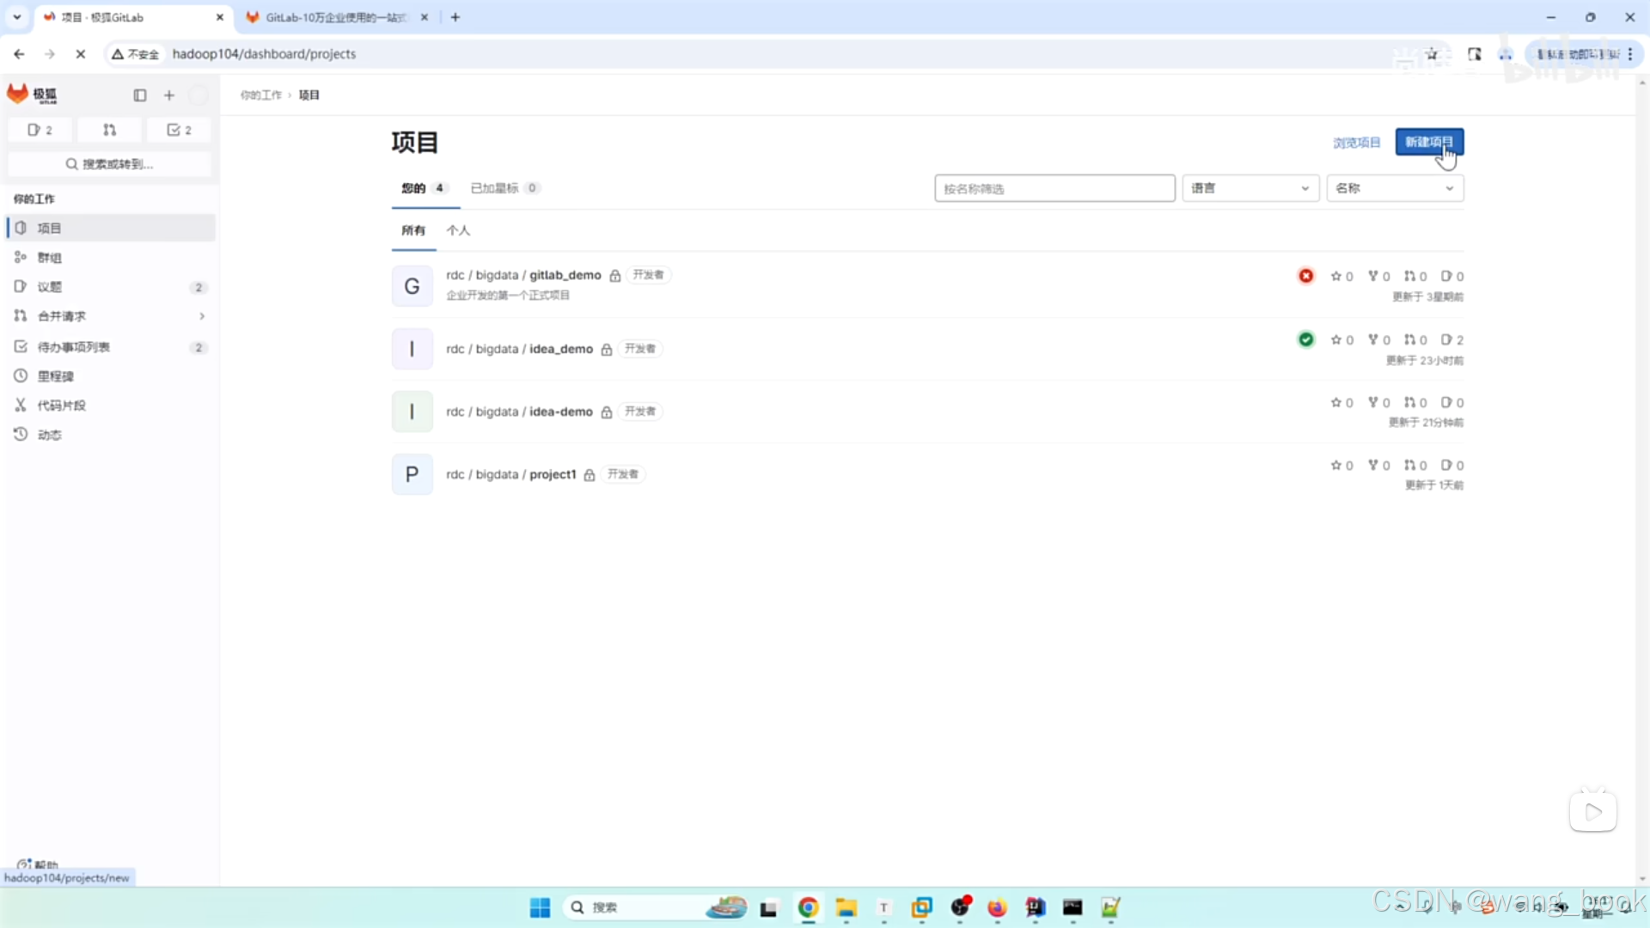Click the browser back arrow
This screenshot has width=1650, height=928.
pyautogui.click(x=19, y=54)
